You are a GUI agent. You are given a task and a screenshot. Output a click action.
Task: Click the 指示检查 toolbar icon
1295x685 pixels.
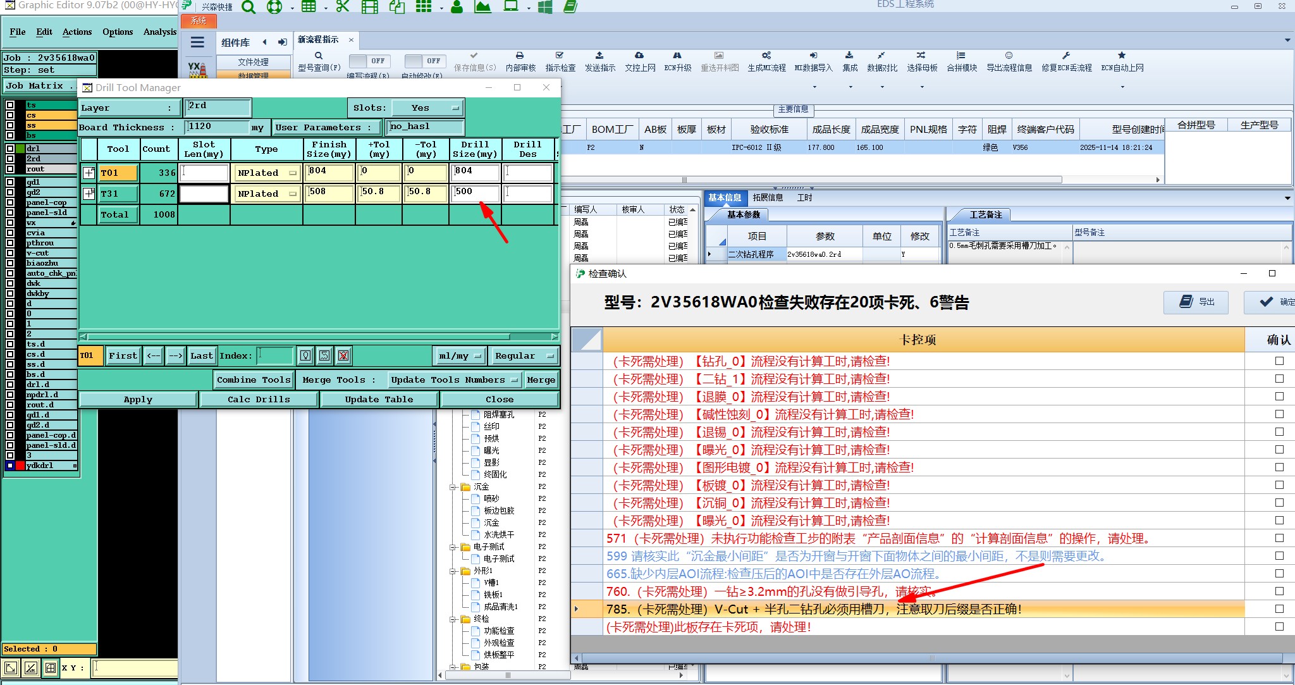click(560, 56)
